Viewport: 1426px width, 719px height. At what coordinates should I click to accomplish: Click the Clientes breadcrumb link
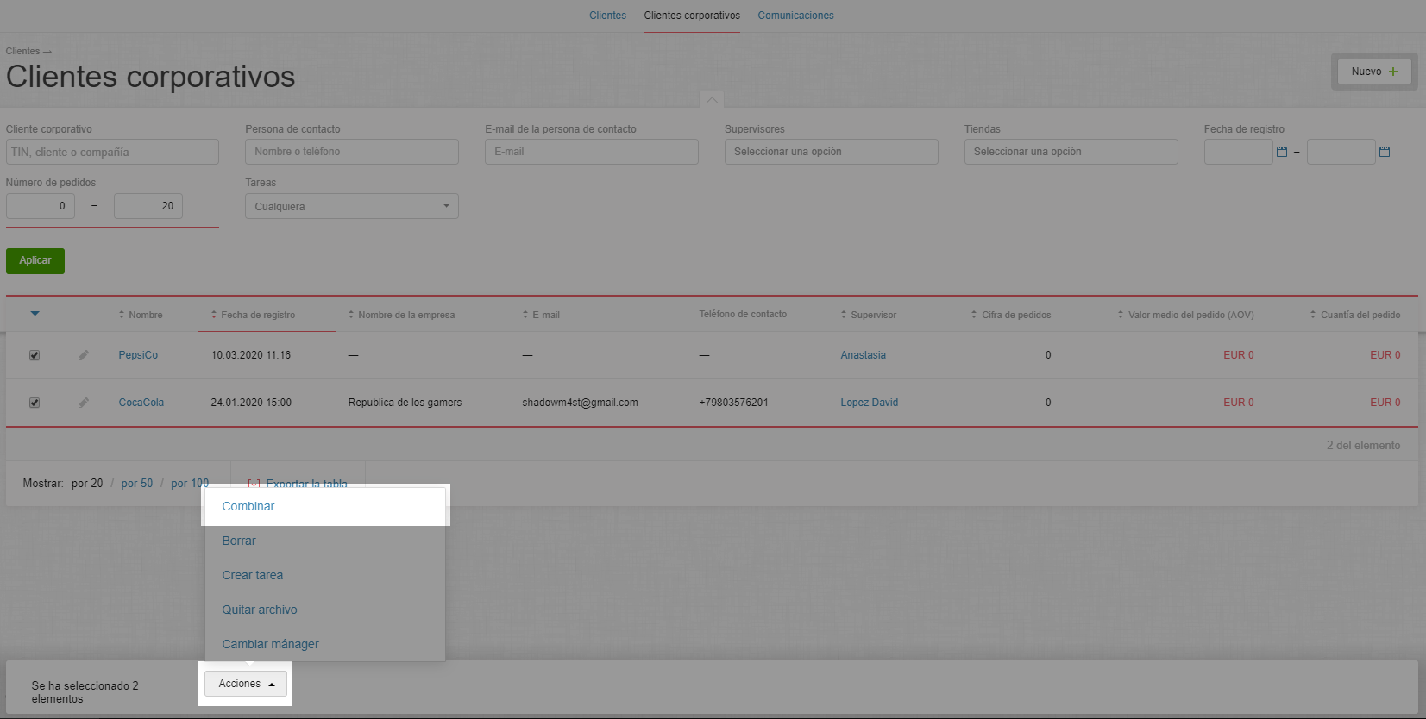click(23, 51)
